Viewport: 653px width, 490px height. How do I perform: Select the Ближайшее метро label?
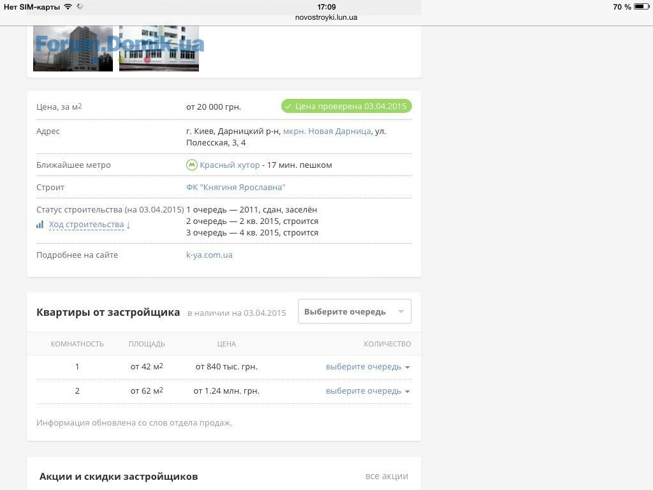[73, 165]
